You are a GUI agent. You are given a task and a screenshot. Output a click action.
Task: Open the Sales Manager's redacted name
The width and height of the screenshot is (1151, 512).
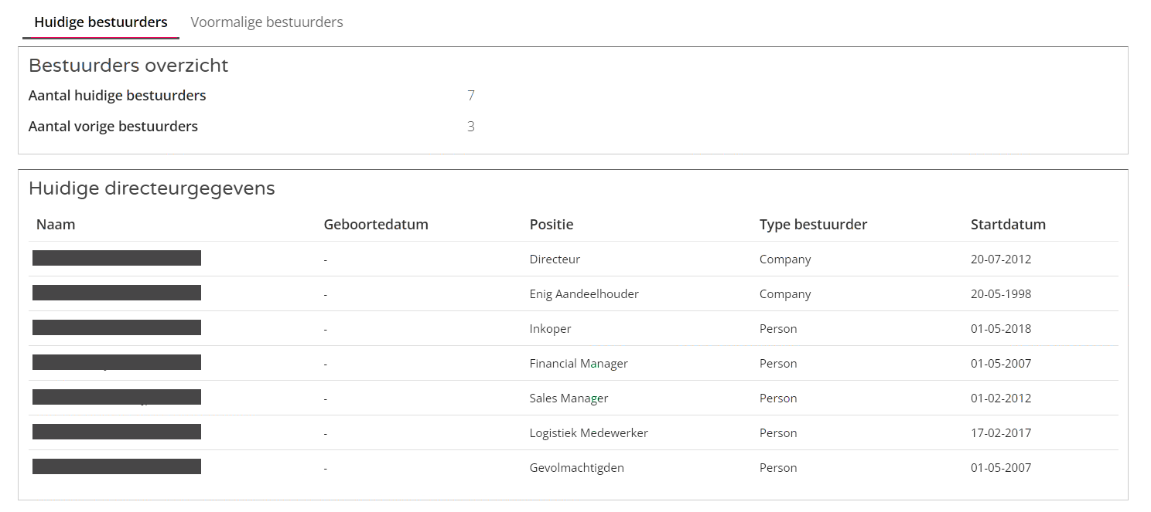coord(117,398)
